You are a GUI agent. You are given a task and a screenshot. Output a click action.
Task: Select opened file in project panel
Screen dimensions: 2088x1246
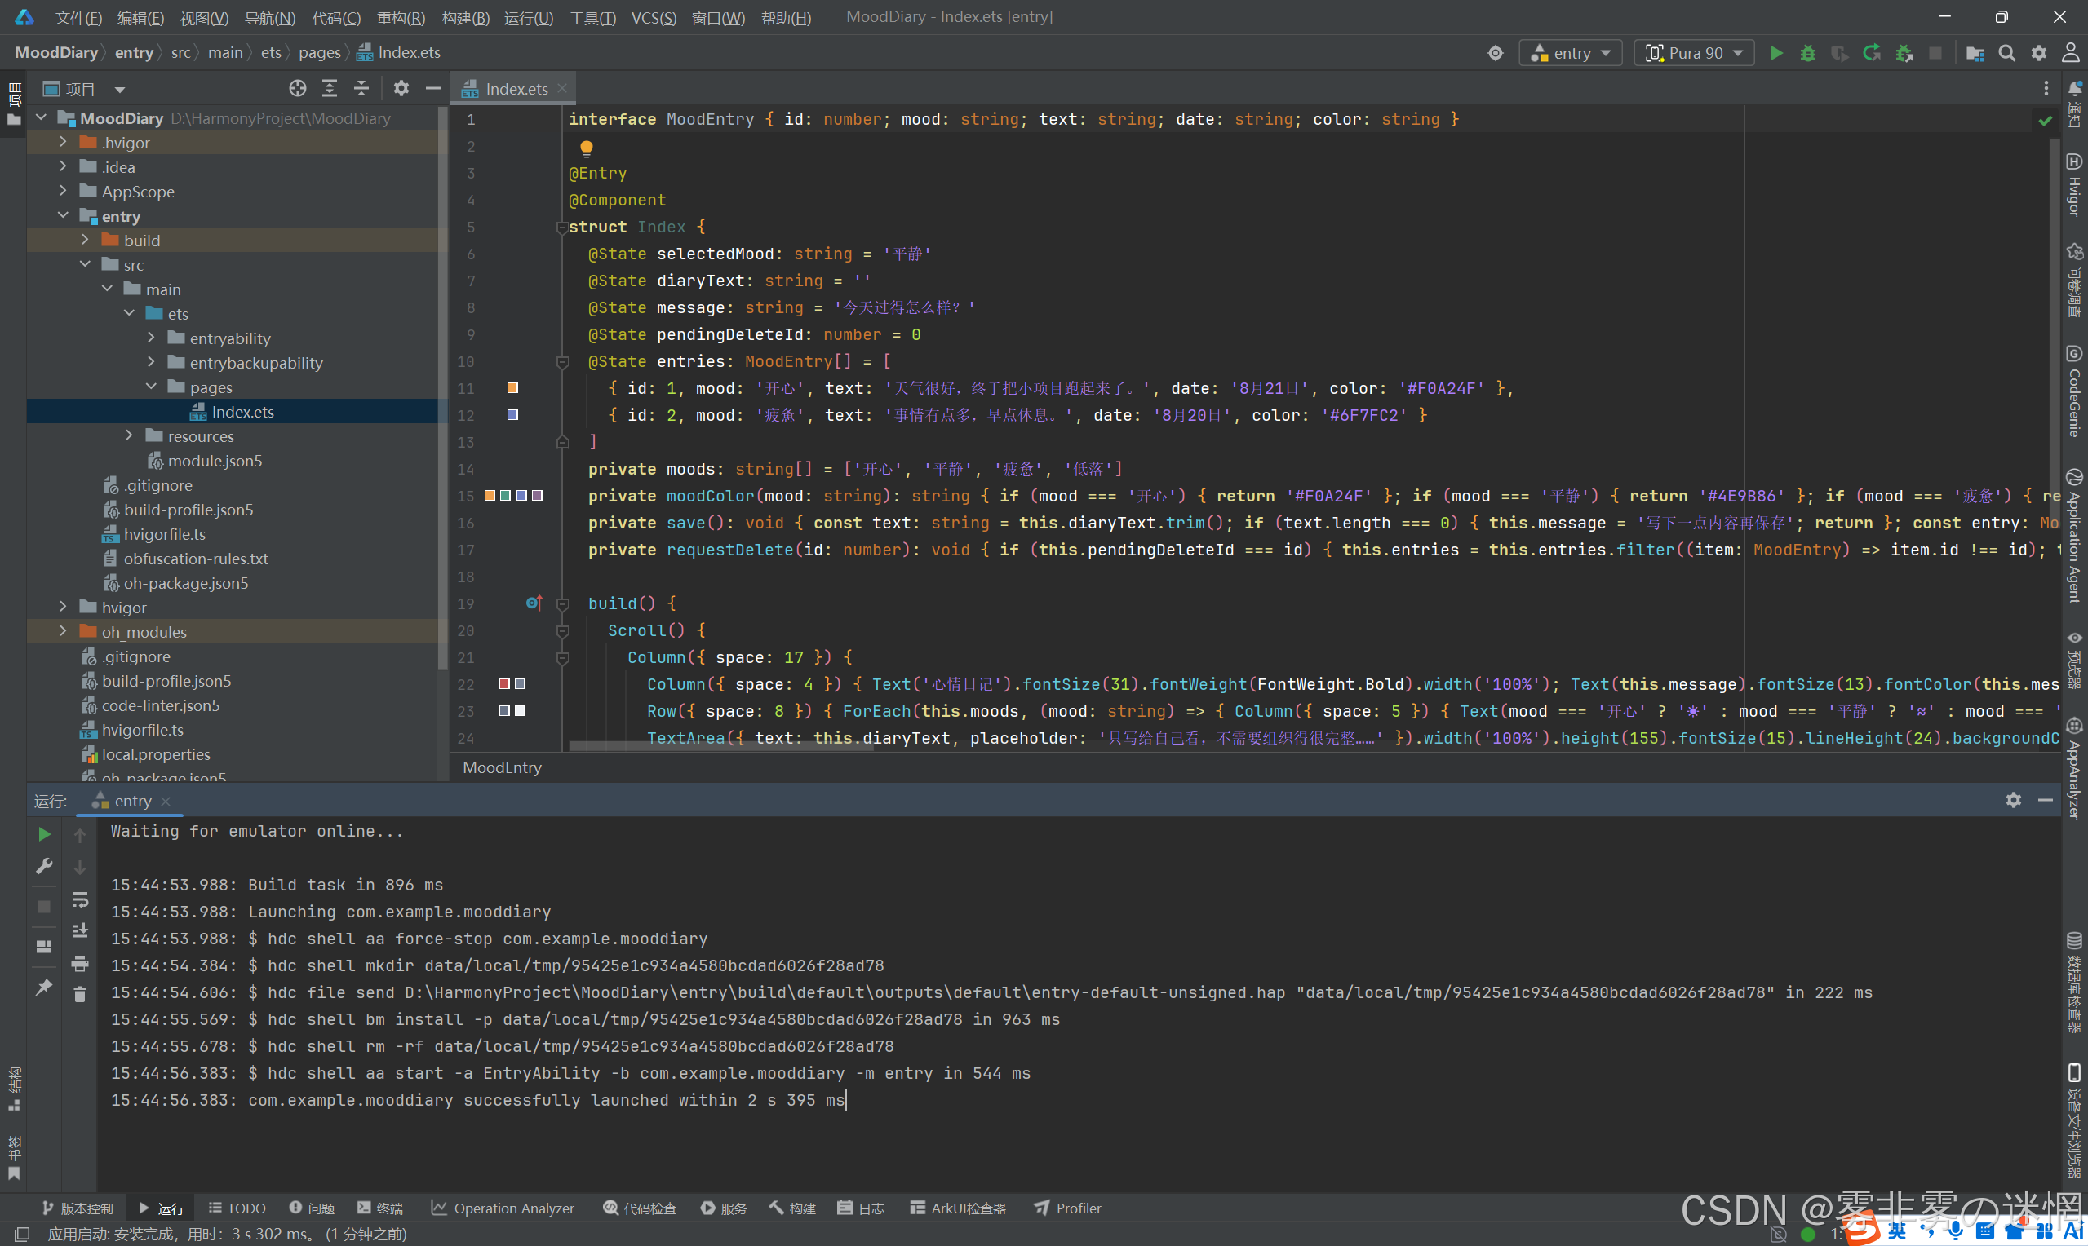(x=297, y=88)
